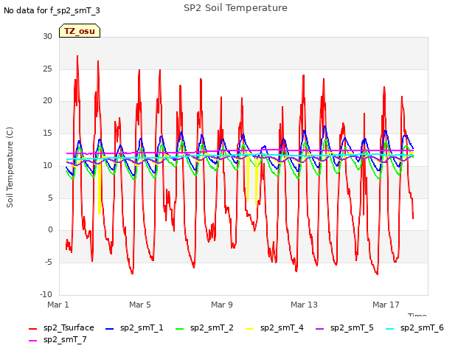The image size is (472, 354).
Task: Click the cyan sp2_smT_6 legend swatch
Action: (390, 329)
